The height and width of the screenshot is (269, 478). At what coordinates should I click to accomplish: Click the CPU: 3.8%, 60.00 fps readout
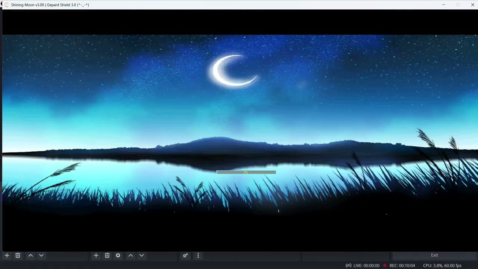(442, 266)
